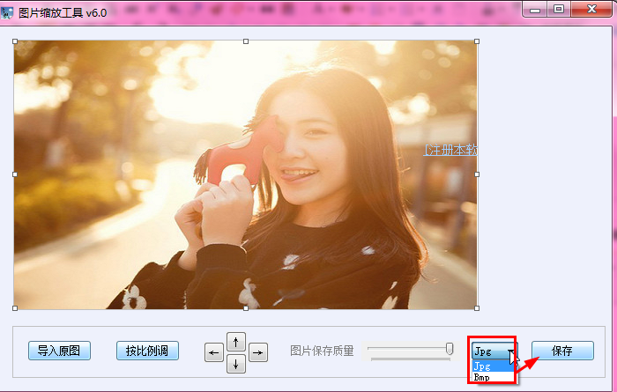Viewport: 617px width, 392px height.
Task: Select Bmp from the format list
Action: [493, 377]
